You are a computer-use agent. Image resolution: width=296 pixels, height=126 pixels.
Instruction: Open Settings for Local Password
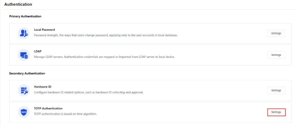tap(276, 33)
